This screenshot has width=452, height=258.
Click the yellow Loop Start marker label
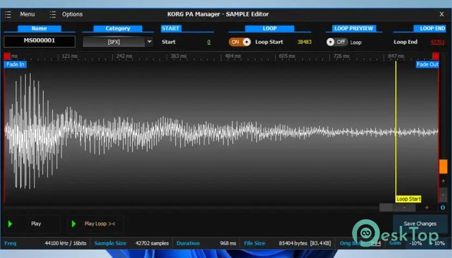coord(408,199)
